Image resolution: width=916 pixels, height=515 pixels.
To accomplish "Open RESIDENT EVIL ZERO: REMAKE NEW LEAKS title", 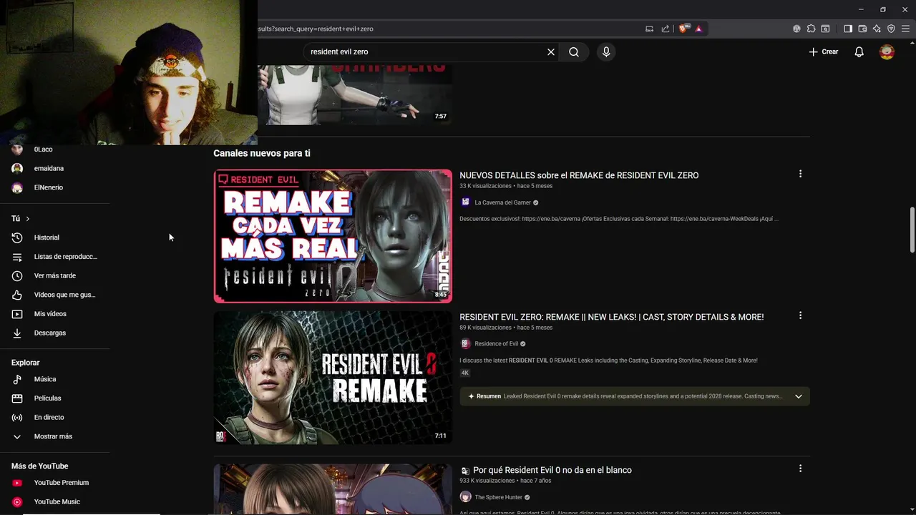I will 611,317.
